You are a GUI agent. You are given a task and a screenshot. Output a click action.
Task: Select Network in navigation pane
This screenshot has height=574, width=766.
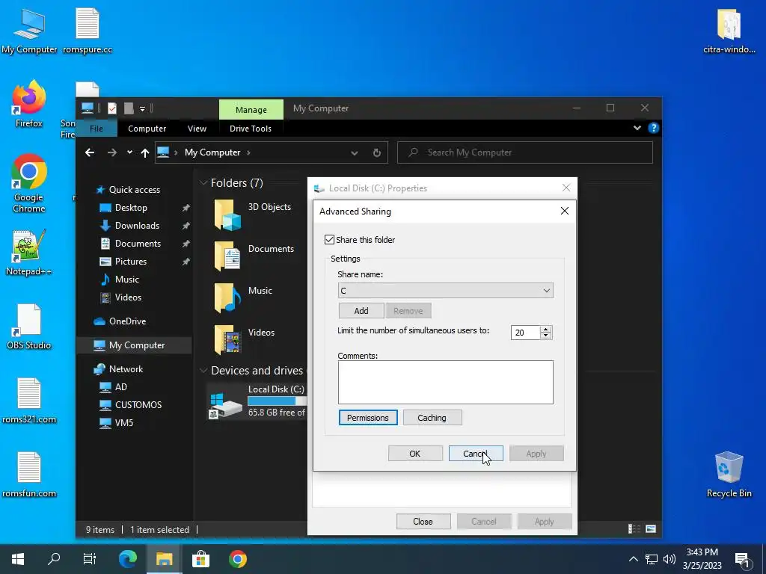[x=126, y=369]
